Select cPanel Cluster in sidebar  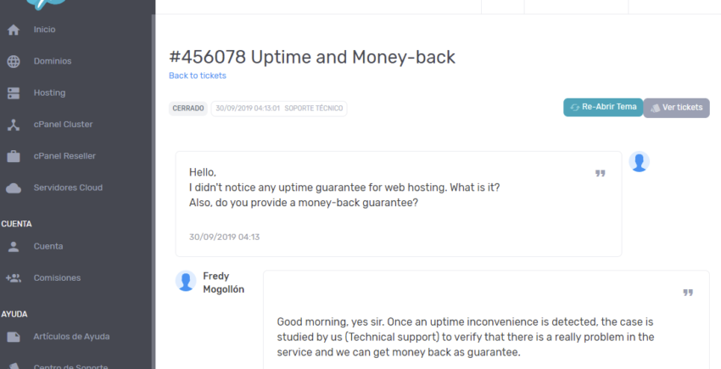63,124
